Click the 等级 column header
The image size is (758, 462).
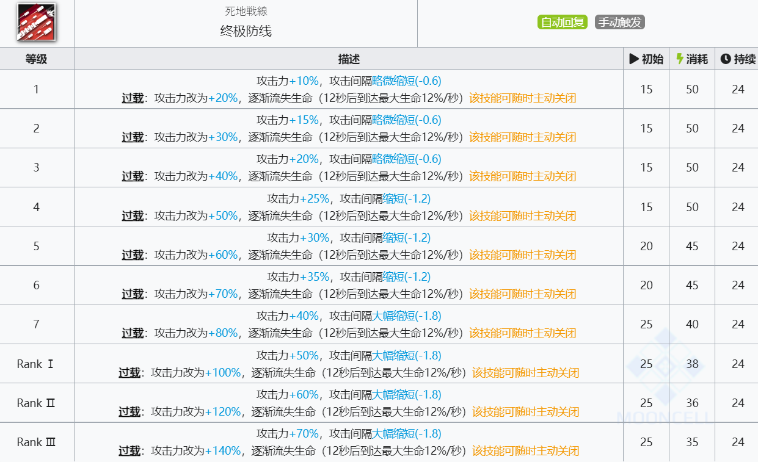click(37, 59)
